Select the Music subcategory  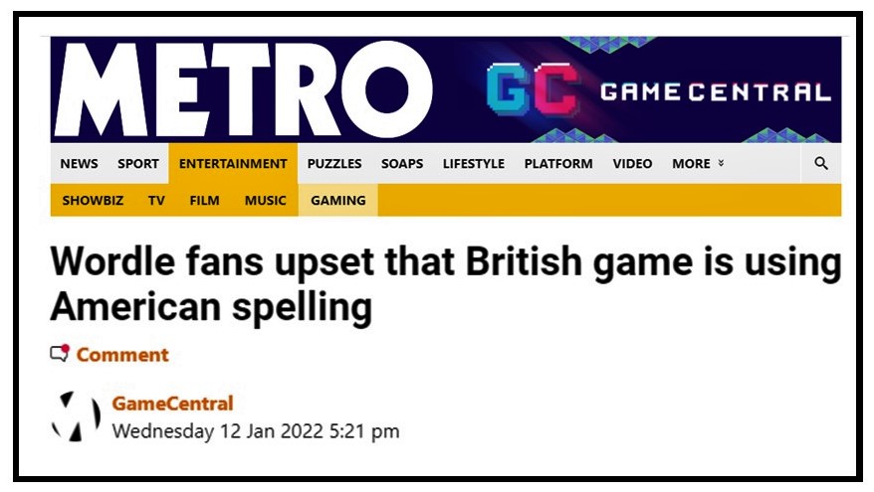pos(265,201)
